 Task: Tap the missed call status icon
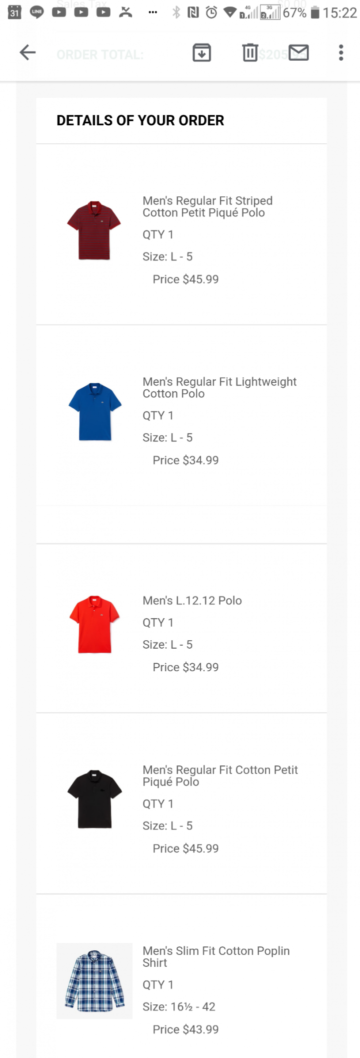[125, 13]
